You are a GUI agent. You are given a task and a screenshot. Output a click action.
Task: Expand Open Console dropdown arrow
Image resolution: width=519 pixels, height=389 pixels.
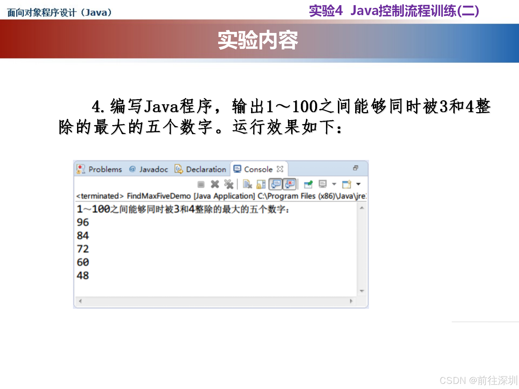click(358, 184)
